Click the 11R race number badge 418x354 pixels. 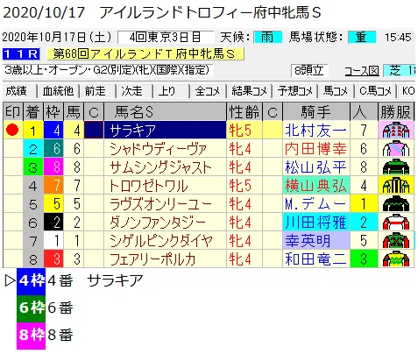click(21, 54)
